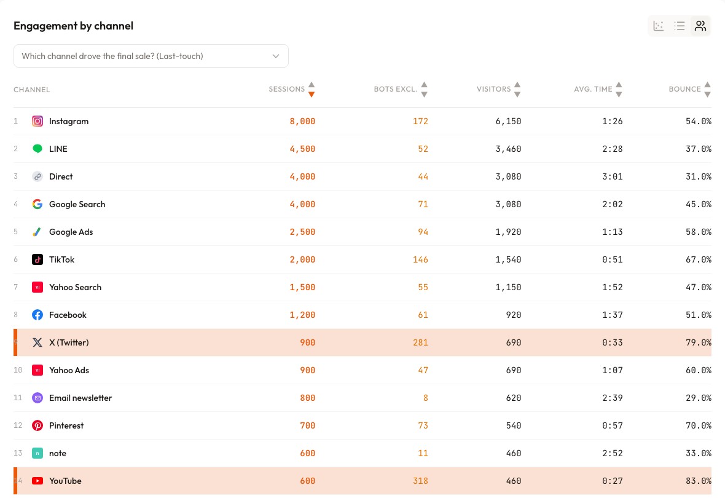Sort by the SESSIONS column

(291, 89)
